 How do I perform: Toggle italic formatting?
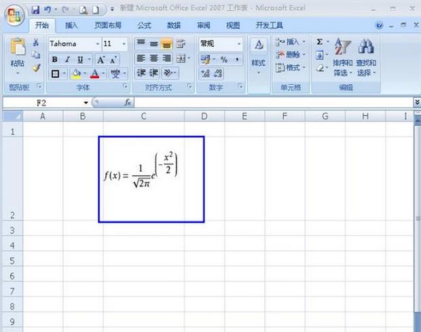(67, 59)
